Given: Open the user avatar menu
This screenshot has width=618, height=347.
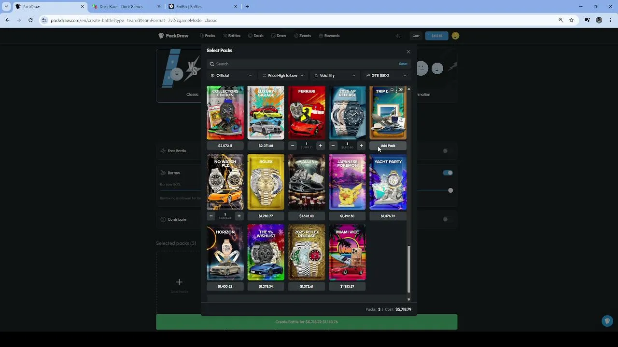Looking at the screenshot, I should click(x=455, y=36).
